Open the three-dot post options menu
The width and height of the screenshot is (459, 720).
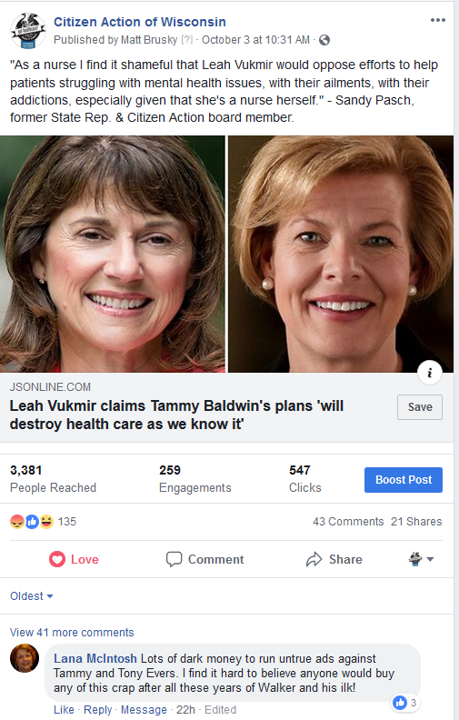[437, 20]
